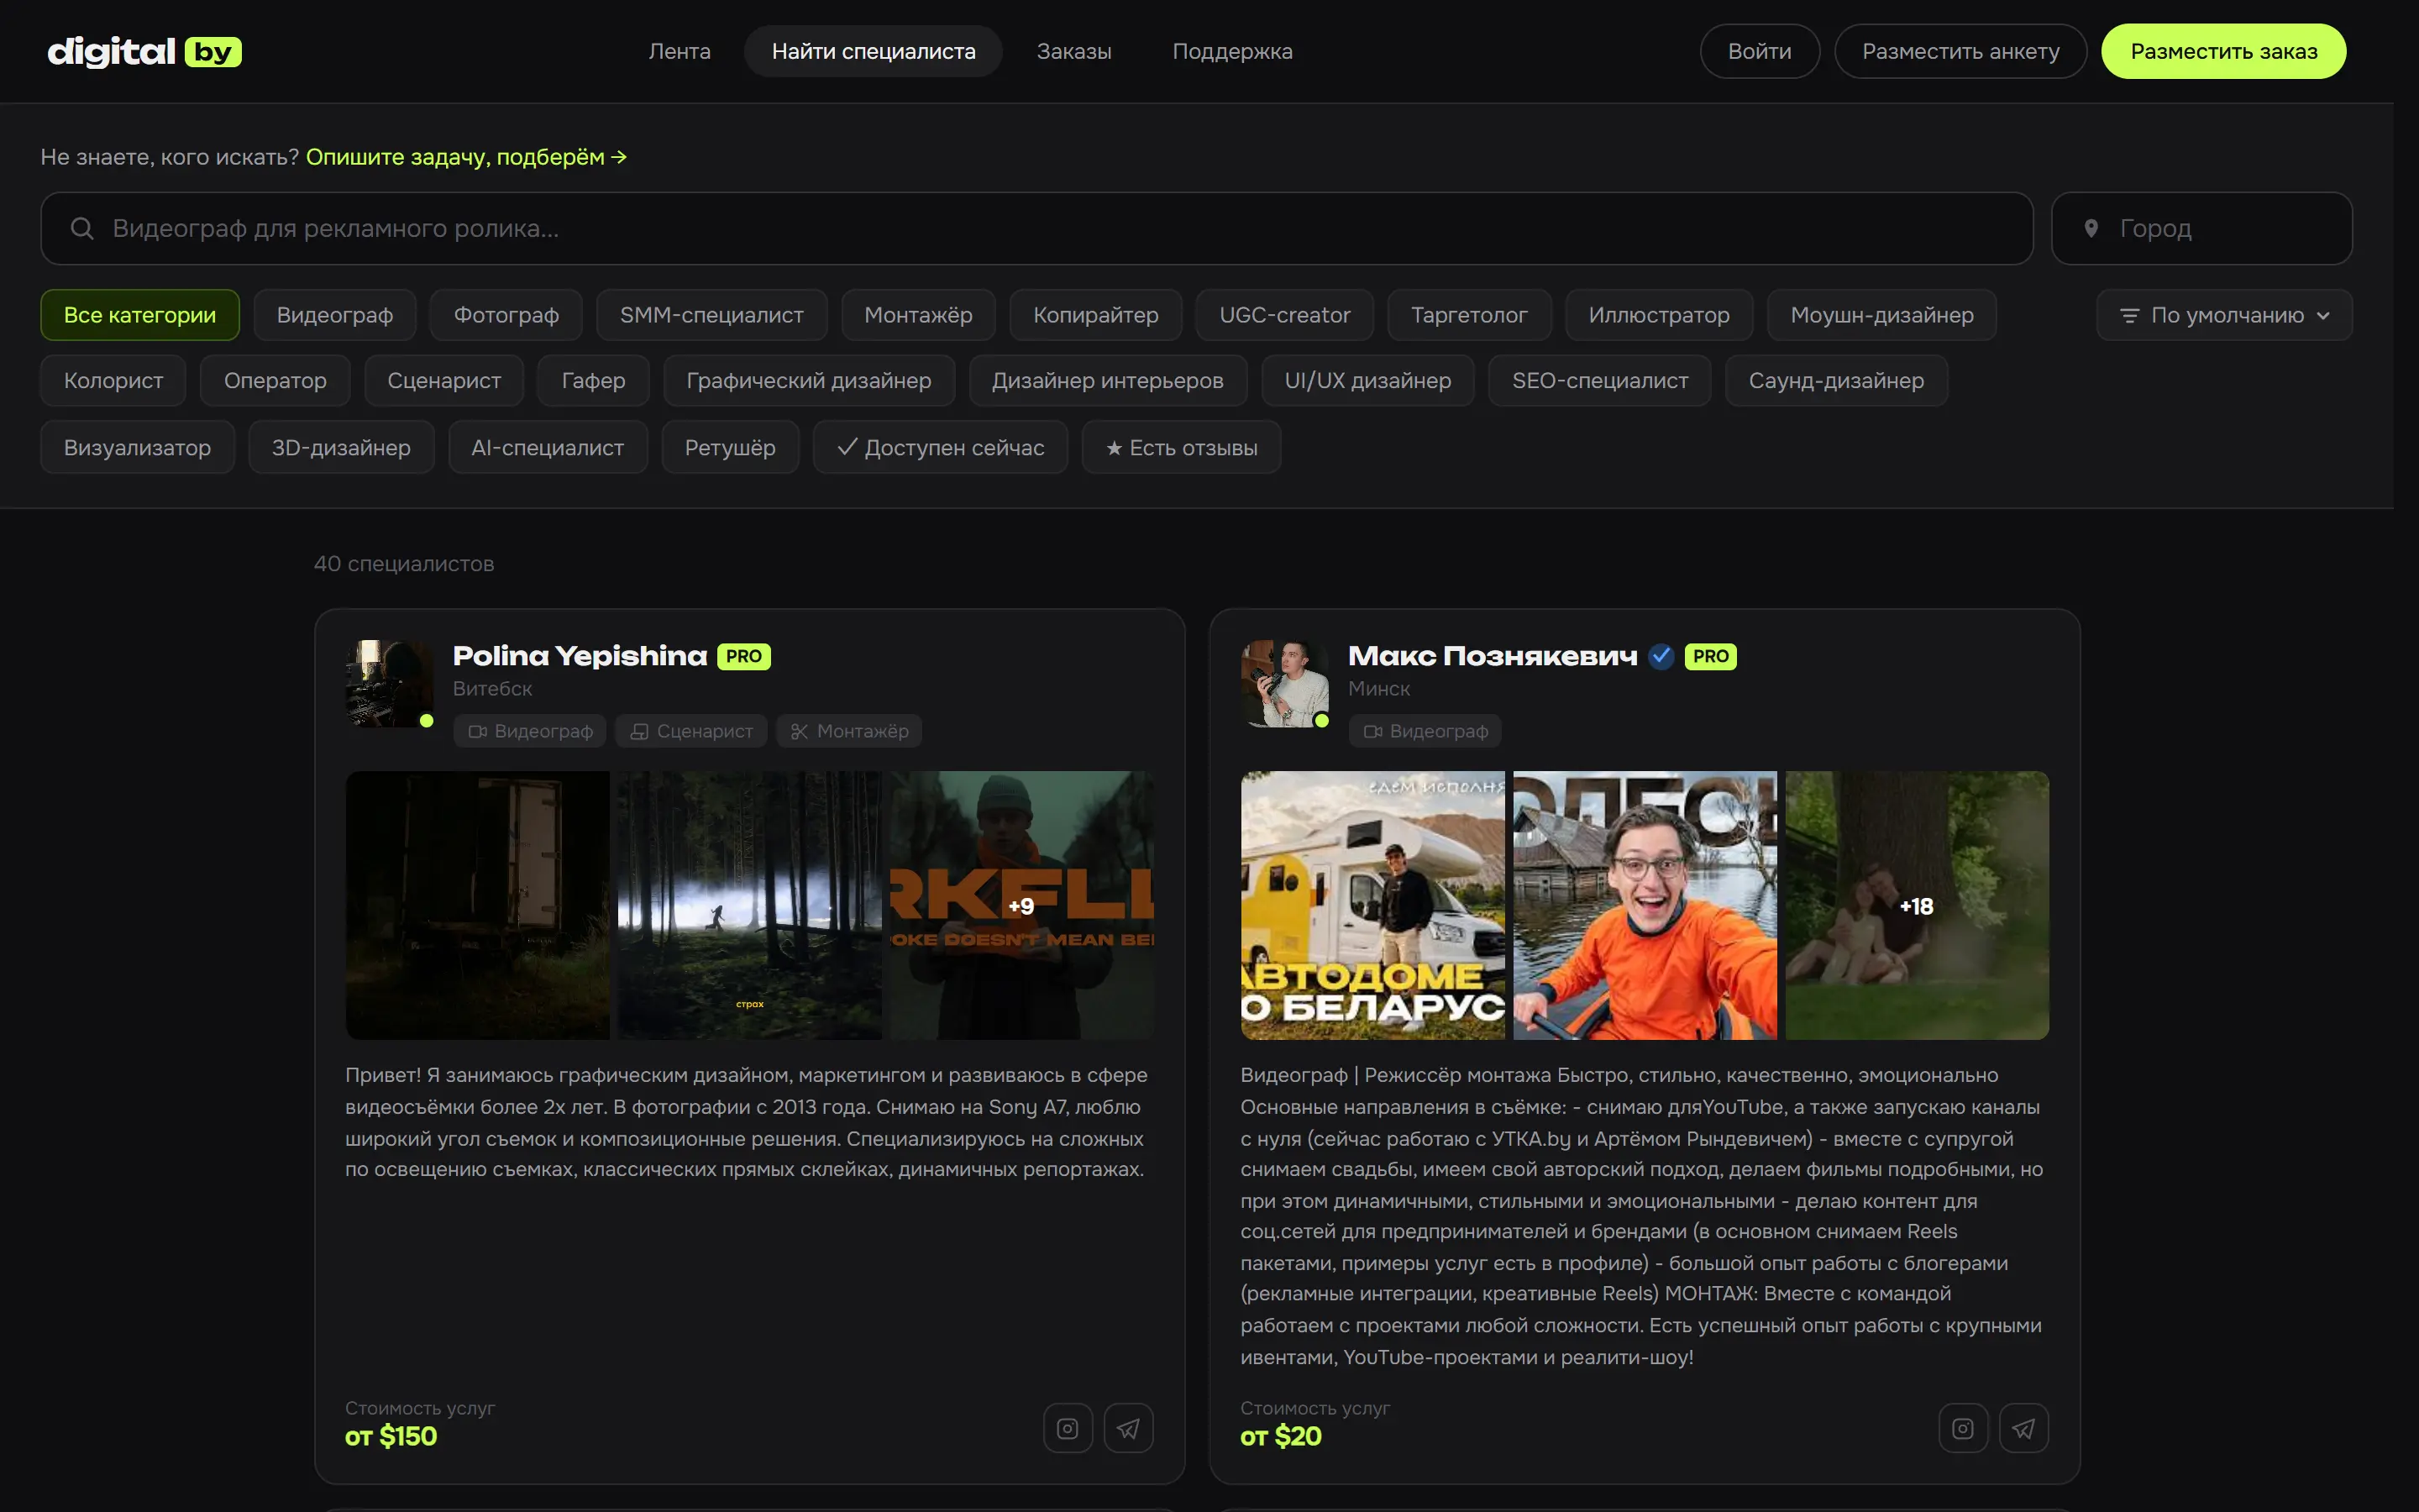The height and width of the screenshot is (1512, 2419).
Task: Click the Разместить анкету button
Action: pyautogui.click(x=1960, y=51)
